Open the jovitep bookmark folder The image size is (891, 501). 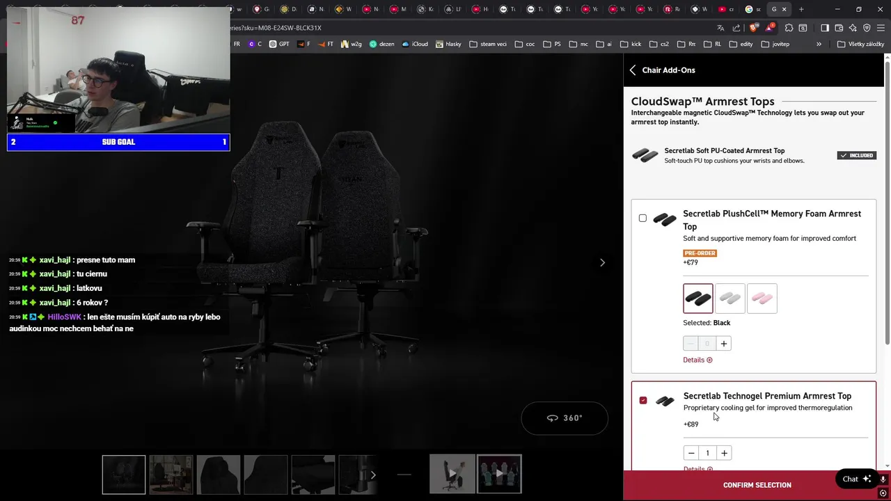point(775,44)
